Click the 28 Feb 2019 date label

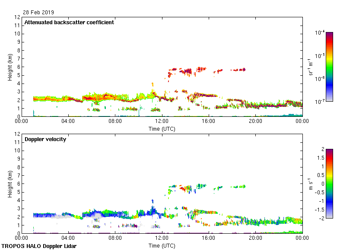point(38,13)
